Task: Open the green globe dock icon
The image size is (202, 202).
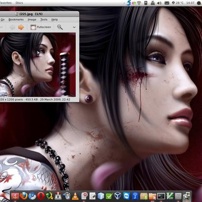Action: 49,196
